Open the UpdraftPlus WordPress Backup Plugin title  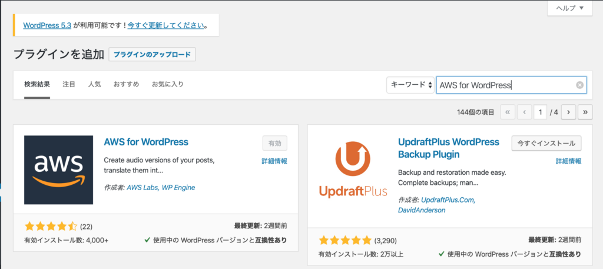point(449,148)
